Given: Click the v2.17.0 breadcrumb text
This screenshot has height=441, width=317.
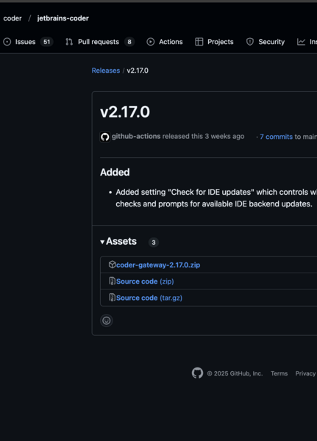Looking at the screenshot, I should point(138,71).
